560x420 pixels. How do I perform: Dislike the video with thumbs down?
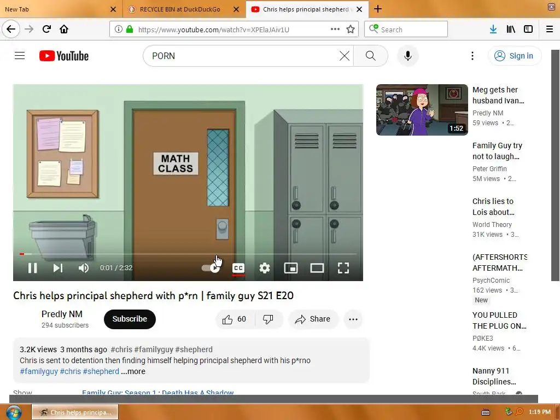[x=269, y=319]
